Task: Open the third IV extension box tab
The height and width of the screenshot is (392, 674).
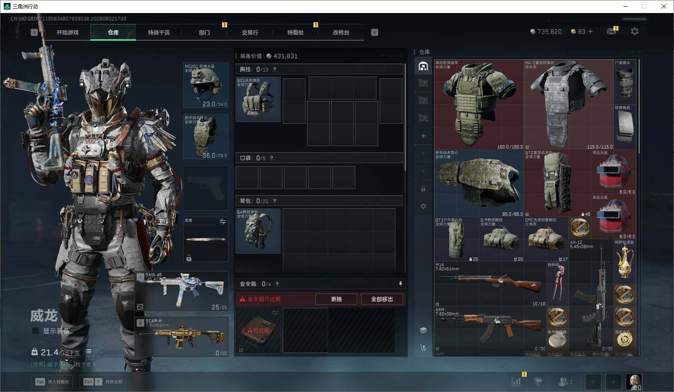Action: (x=423, y=118)
